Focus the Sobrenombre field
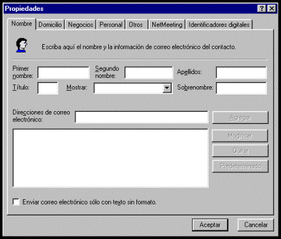The height and width of the screenshot is (239, 281). pos(241,88)
